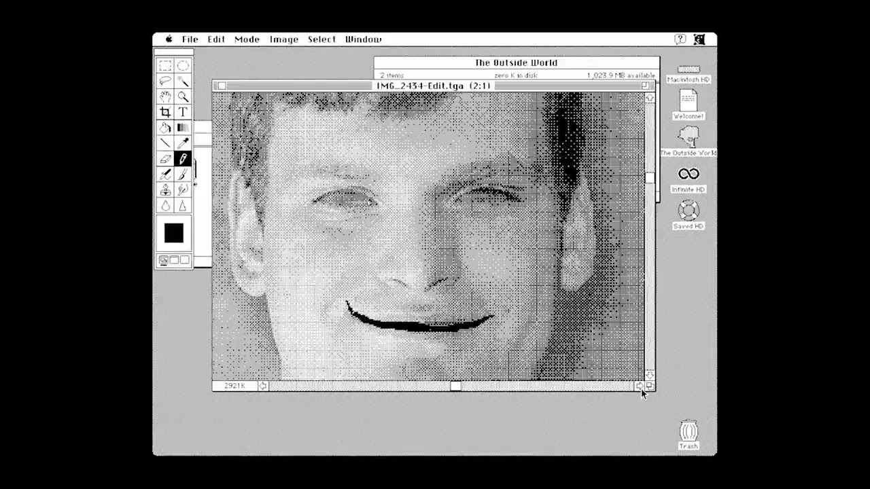Select the hand tool
This screenshot has width=870, height=489.
(165, 96)
